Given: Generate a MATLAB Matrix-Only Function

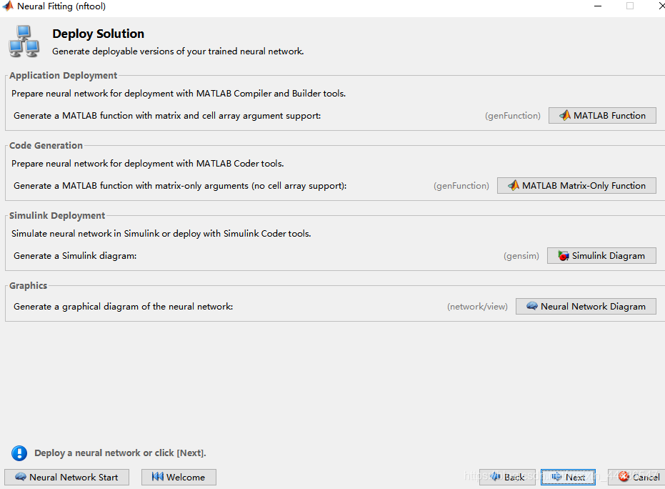Looking at the screenshot, I should pos(576,185).
